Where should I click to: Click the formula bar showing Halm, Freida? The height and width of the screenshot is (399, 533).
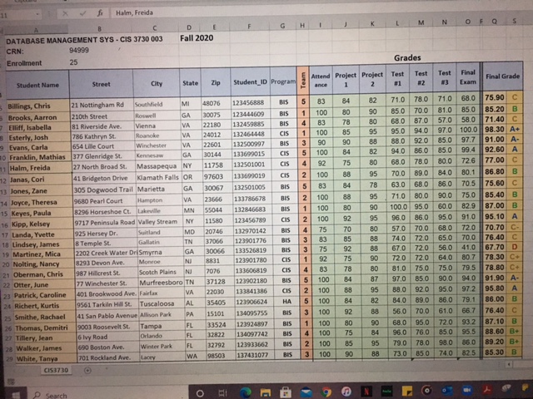[320, 13]
